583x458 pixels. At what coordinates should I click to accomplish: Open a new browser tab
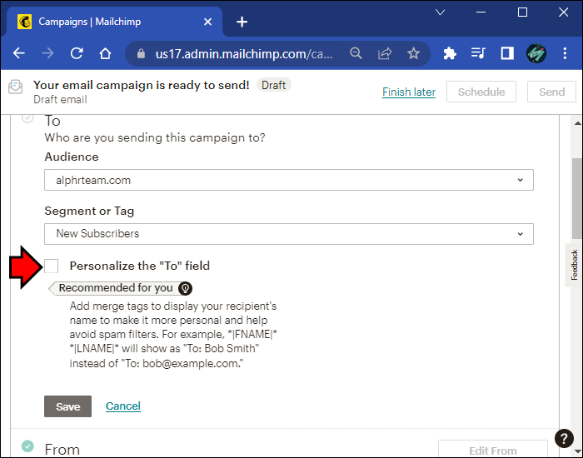(242, 22)
